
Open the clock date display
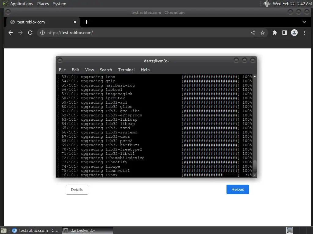point(292,4)
